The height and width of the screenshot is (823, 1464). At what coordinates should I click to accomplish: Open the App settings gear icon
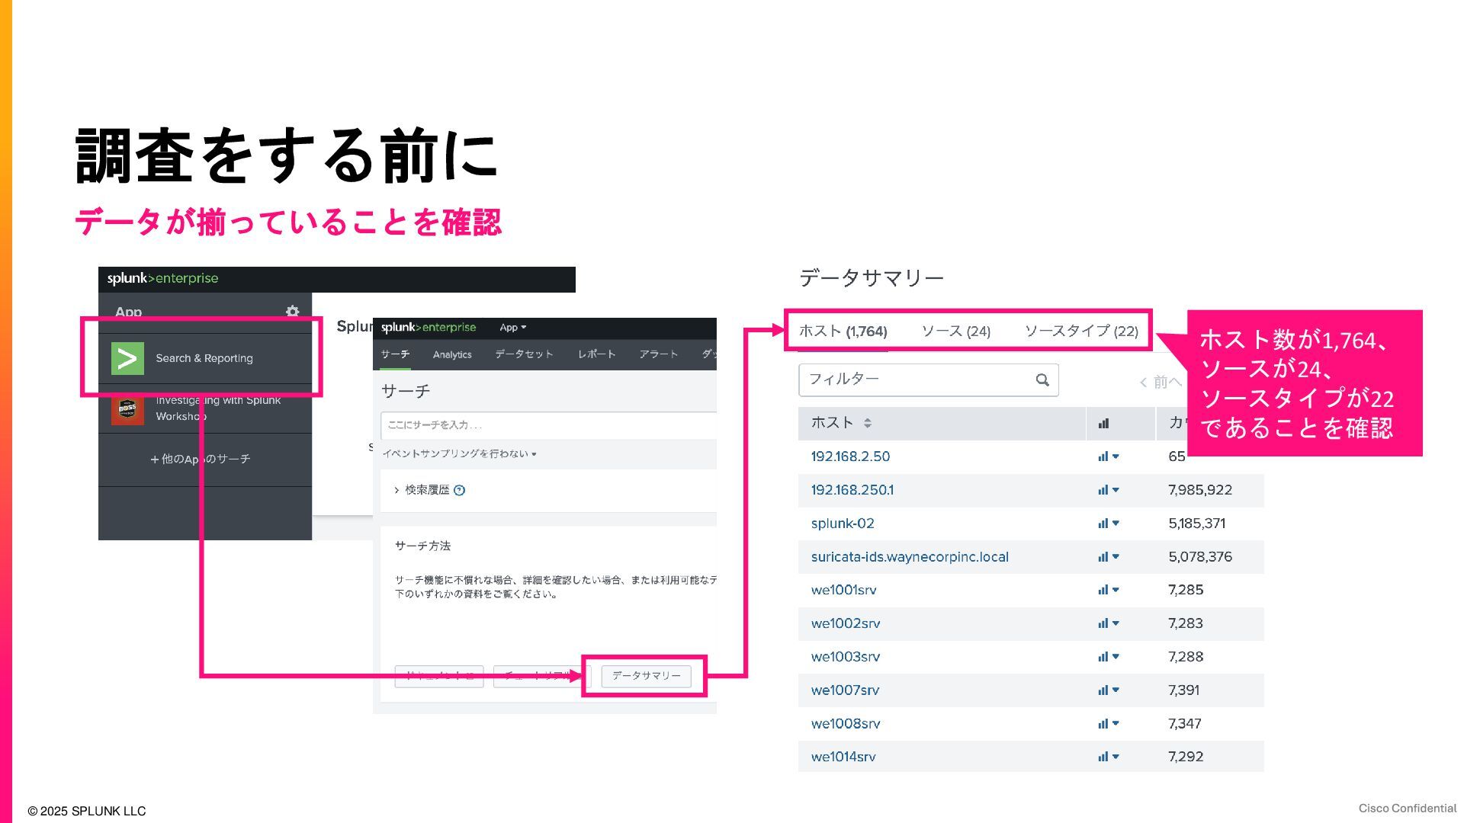(292, 311)
